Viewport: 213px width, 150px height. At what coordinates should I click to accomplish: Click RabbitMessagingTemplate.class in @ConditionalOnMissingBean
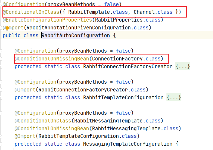tap(135, 128)
